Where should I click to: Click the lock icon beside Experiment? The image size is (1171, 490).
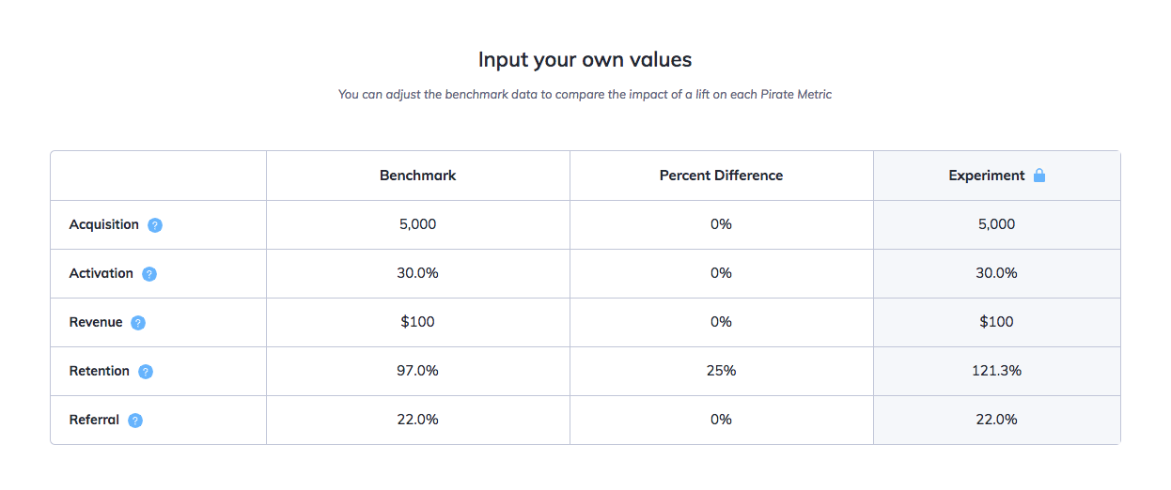pyautogui.click(x=1039, y=176)
